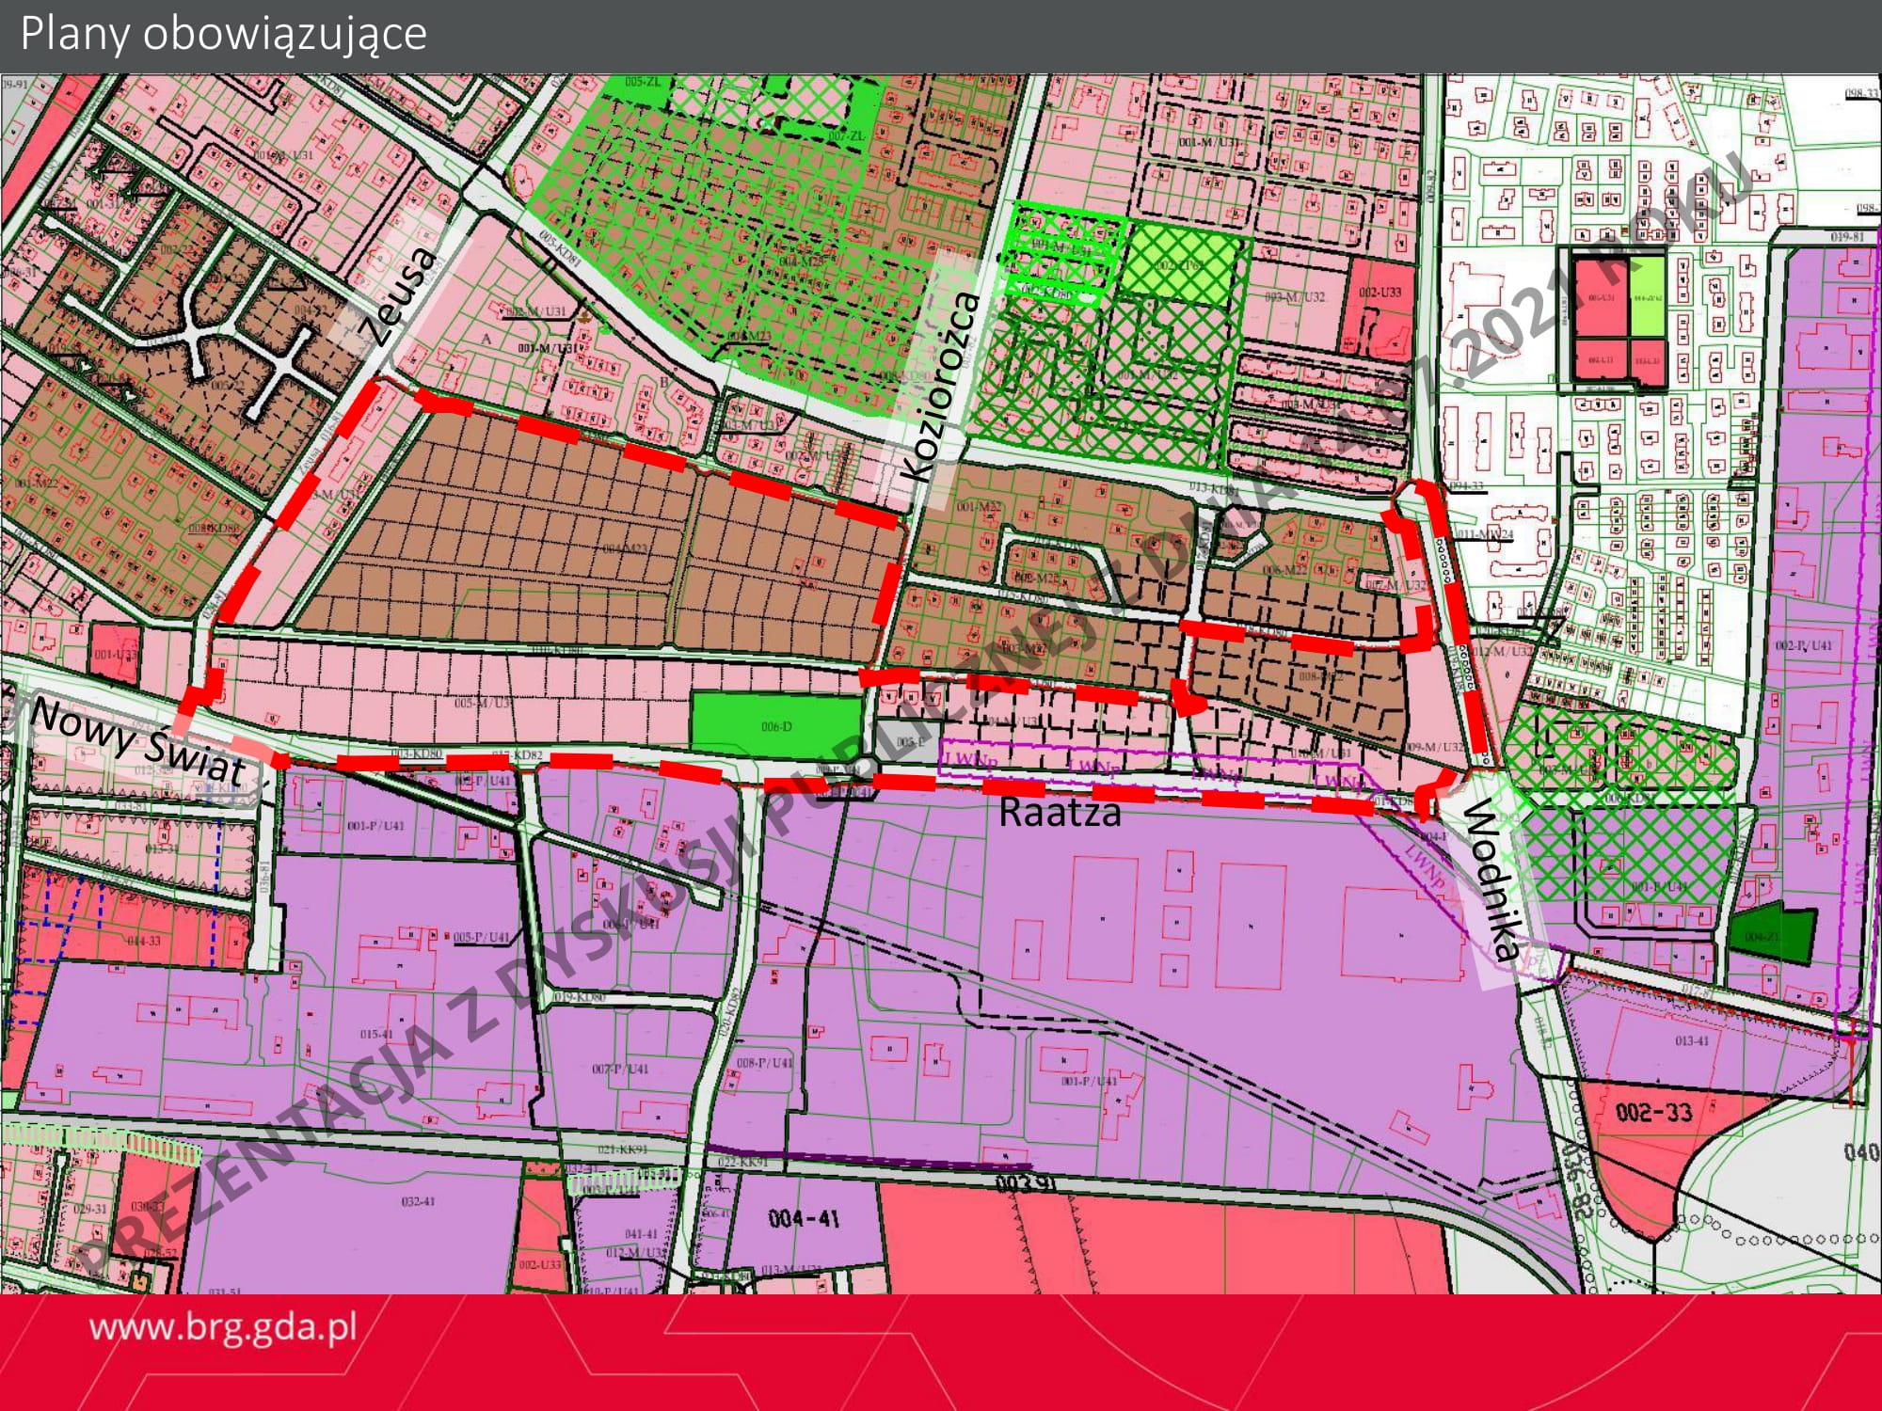This screenshot has width=1882, height=1411.
Task: Click the 032-41 zone label
Action: point(418,1201)
